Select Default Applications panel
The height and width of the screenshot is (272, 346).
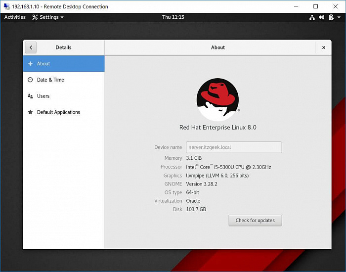pos(58,112)
